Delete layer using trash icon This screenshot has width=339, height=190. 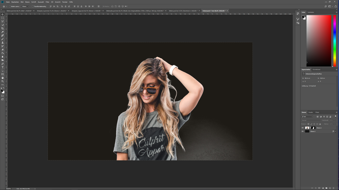(x=333, y=188)
